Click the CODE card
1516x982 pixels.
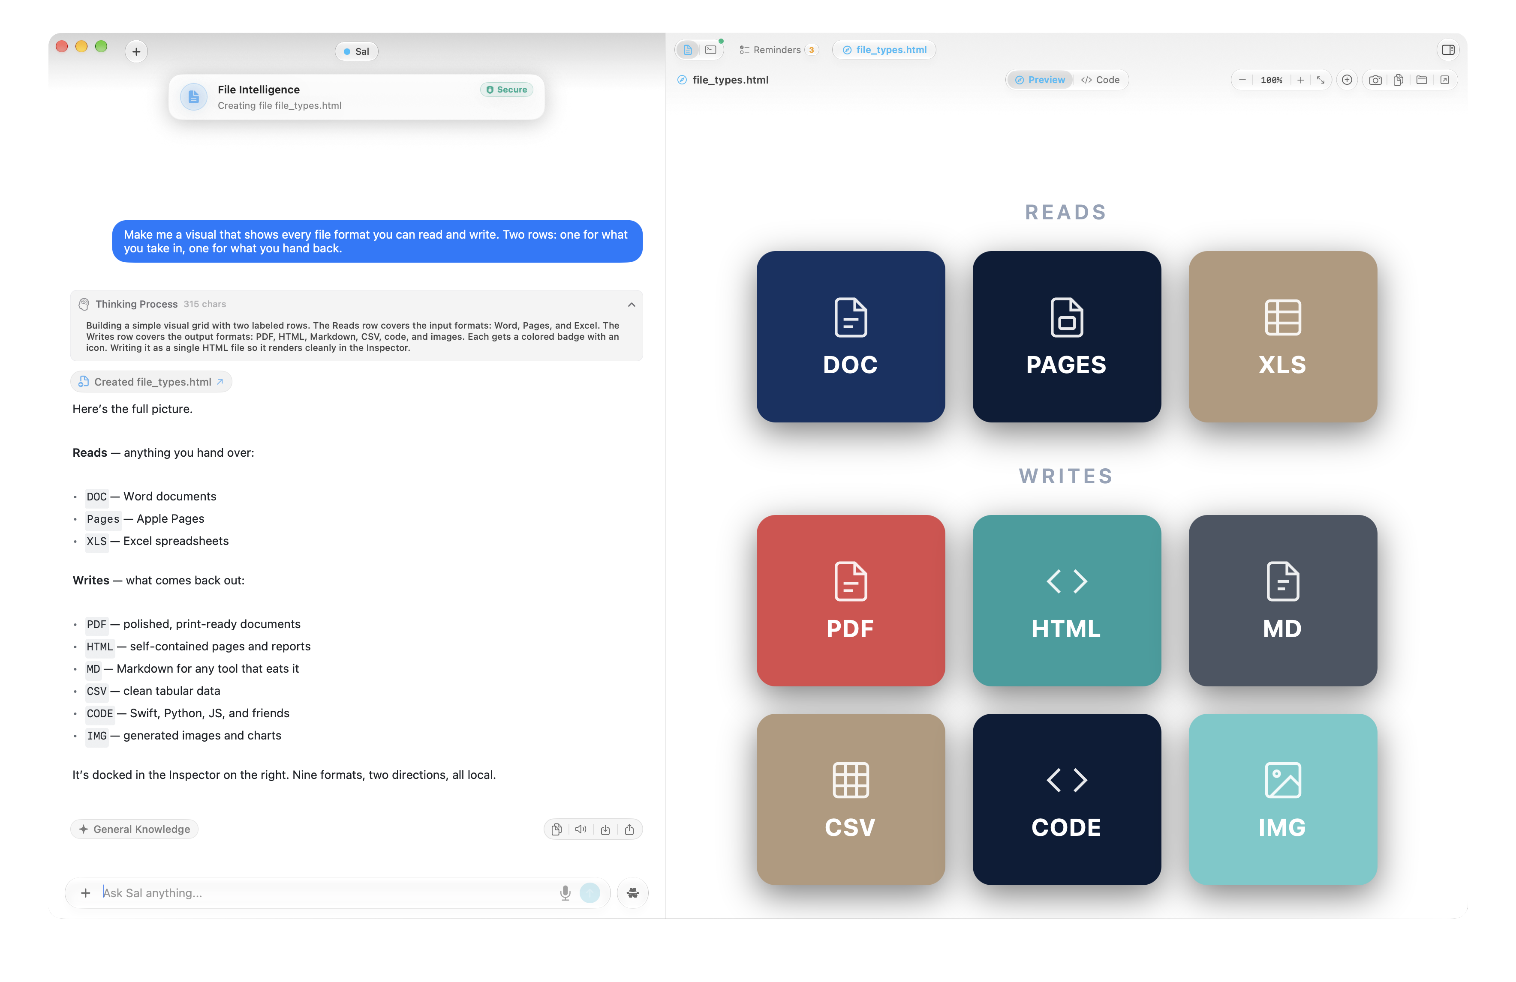(1066, 799)
